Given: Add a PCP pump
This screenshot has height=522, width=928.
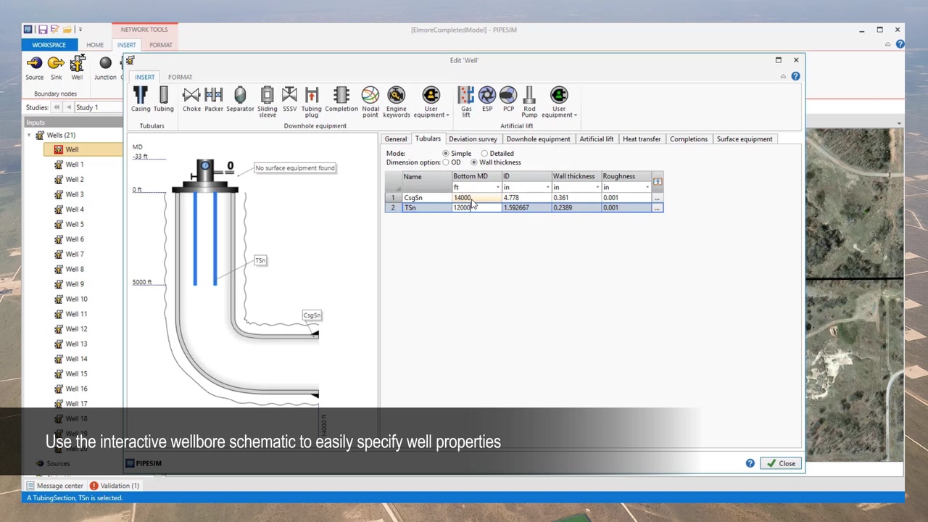Looking at the screenshot, I should [x=508, y=100].
